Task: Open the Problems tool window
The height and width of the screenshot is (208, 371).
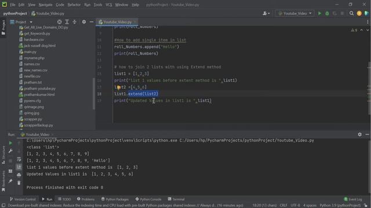Action: point(86,199)
